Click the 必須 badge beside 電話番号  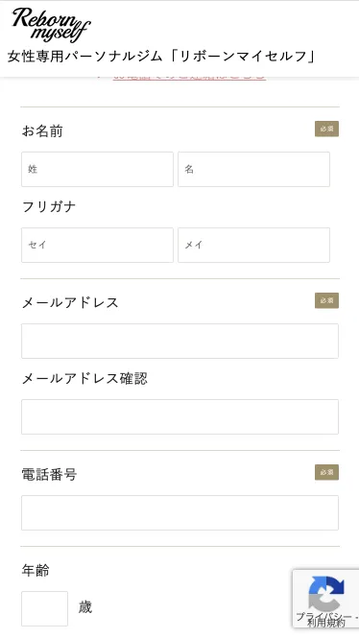tap(326, 472)
